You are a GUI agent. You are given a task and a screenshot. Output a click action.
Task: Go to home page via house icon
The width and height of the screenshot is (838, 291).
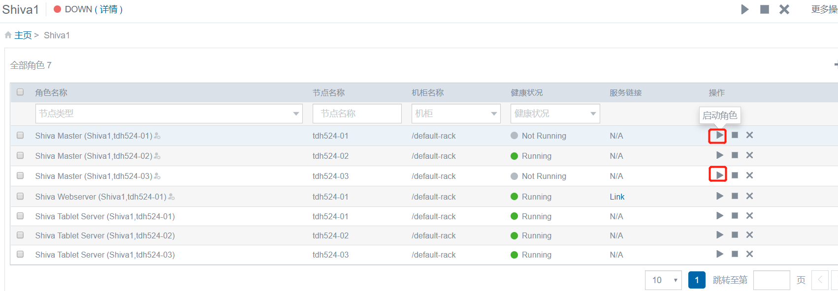[8, 35]
